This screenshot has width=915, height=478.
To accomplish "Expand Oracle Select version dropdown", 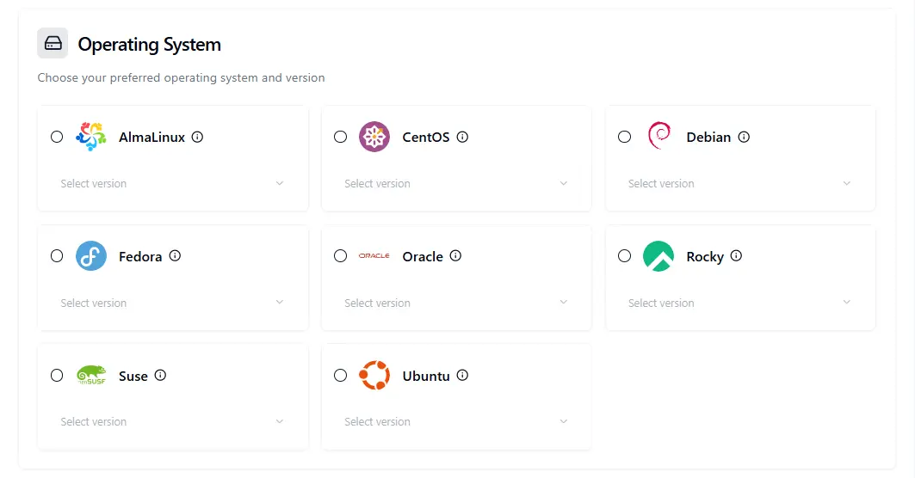I will pos(456,303).
